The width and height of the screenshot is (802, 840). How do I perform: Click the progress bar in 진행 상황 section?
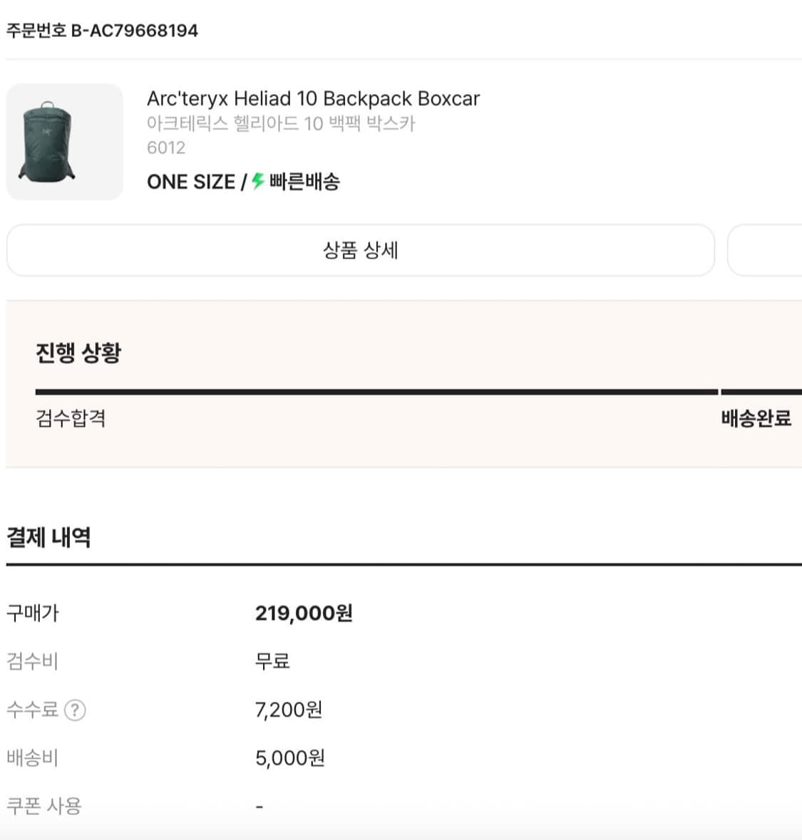click(x=378, y=390)
